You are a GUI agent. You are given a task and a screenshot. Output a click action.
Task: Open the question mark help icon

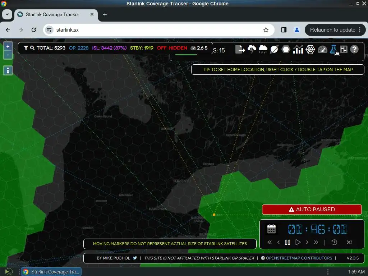(354, 49)
